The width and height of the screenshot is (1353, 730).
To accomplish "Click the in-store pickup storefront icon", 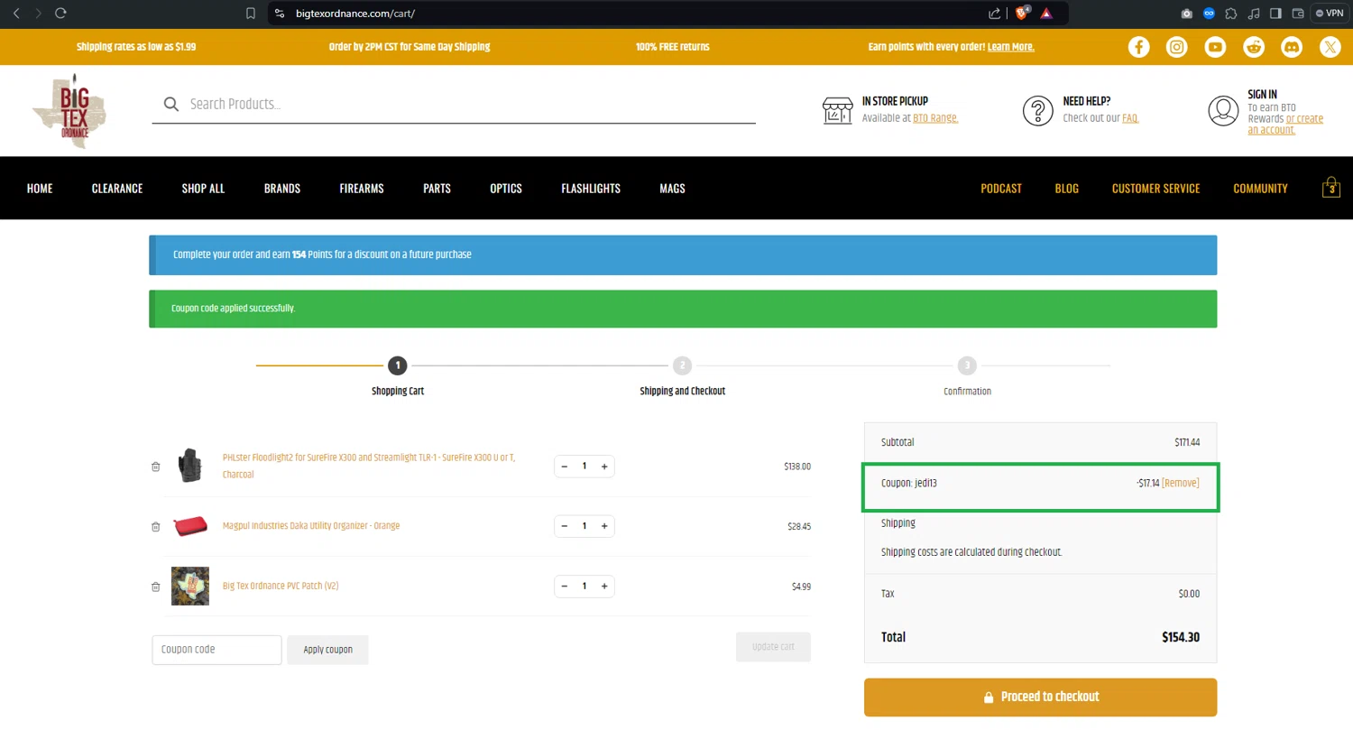I will pyautogui.click(x=838, y=110).
